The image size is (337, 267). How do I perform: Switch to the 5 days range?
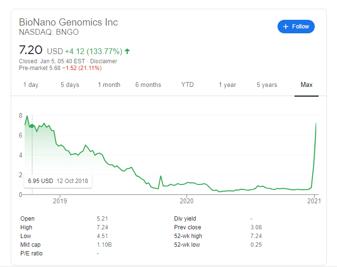coord(70,84)
